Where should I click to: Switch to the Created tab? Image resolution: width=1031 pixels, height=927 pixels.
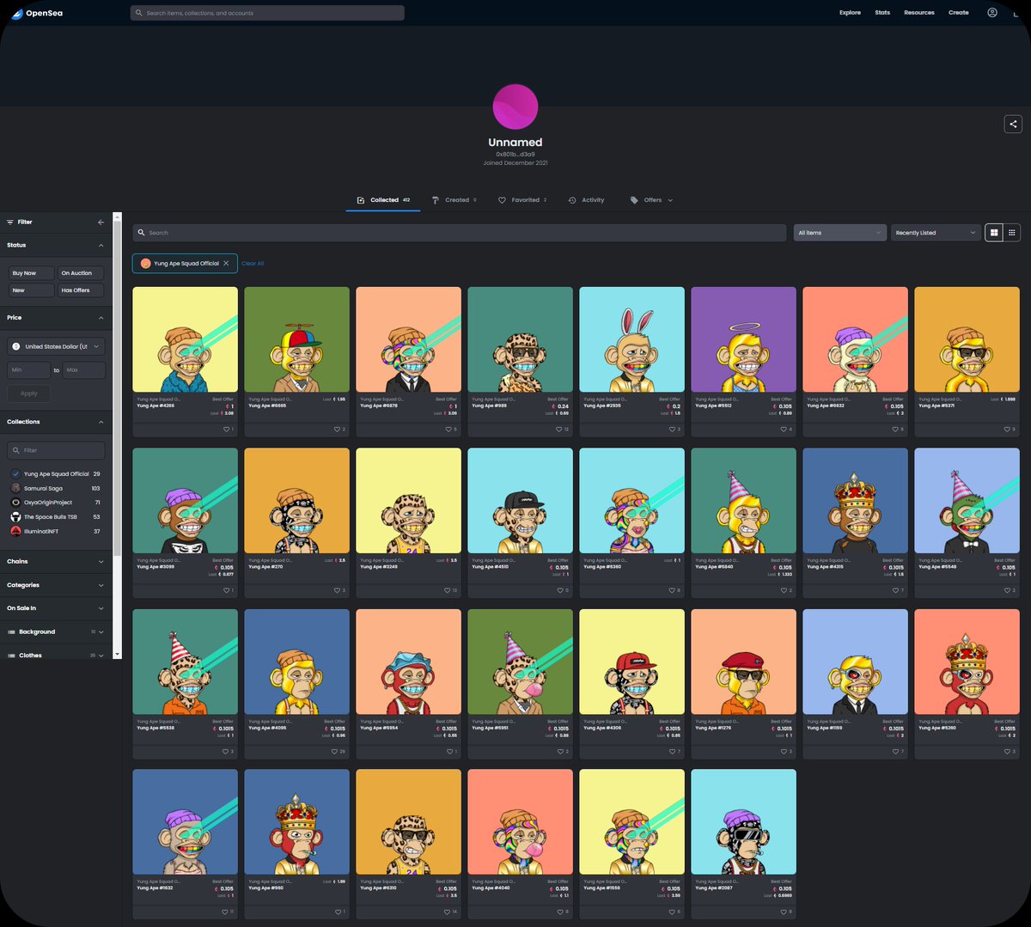[x=454, y=200]
